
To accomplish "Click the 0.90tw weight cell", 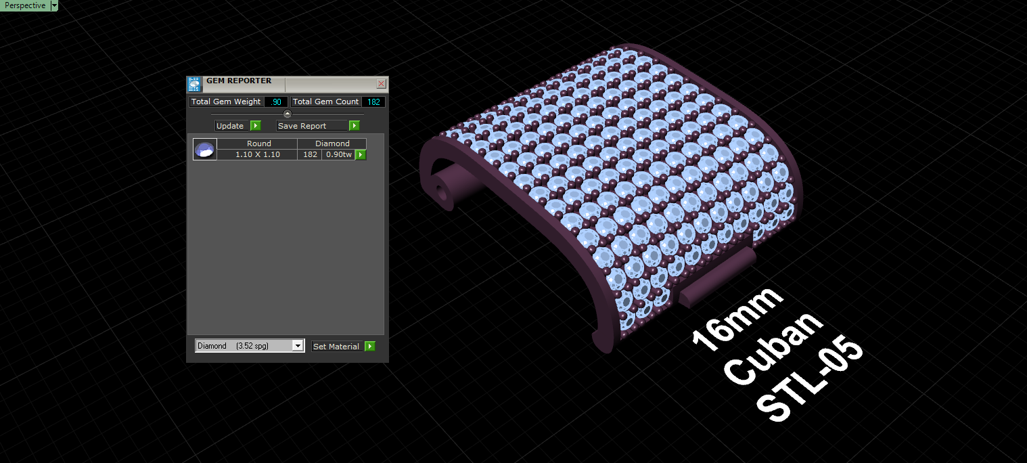I will click(338, 155).
